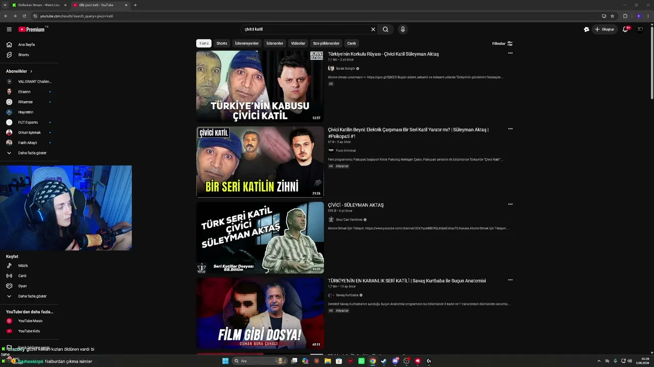
Task: Open the Chrome profile avatar
Action: coord(639,16)
